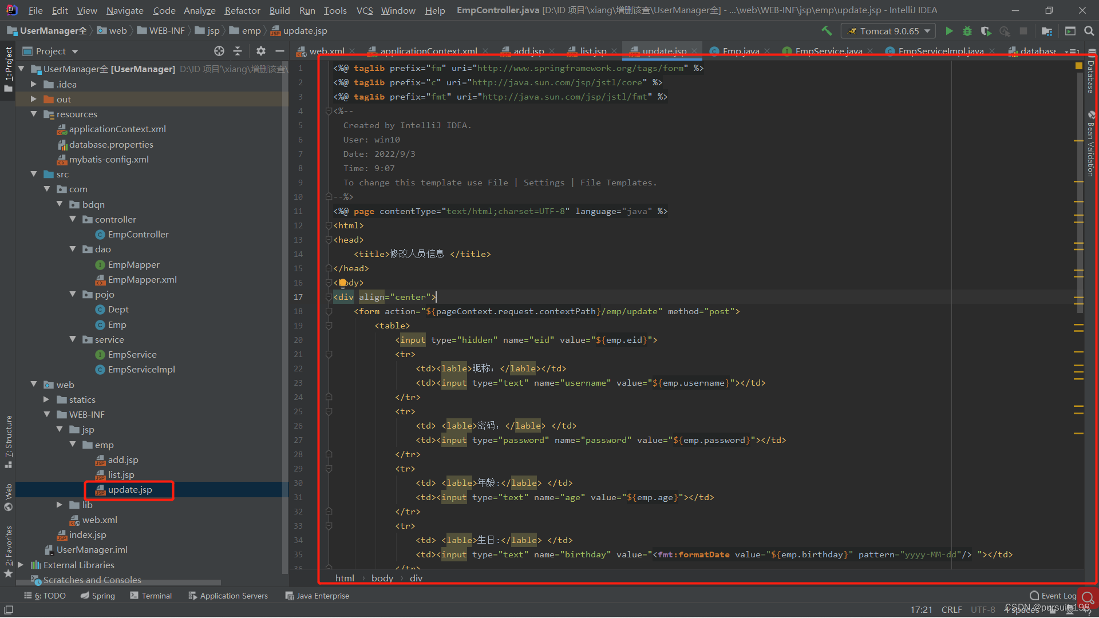Open the Project Structure icon

click(x=1047, y=31)
